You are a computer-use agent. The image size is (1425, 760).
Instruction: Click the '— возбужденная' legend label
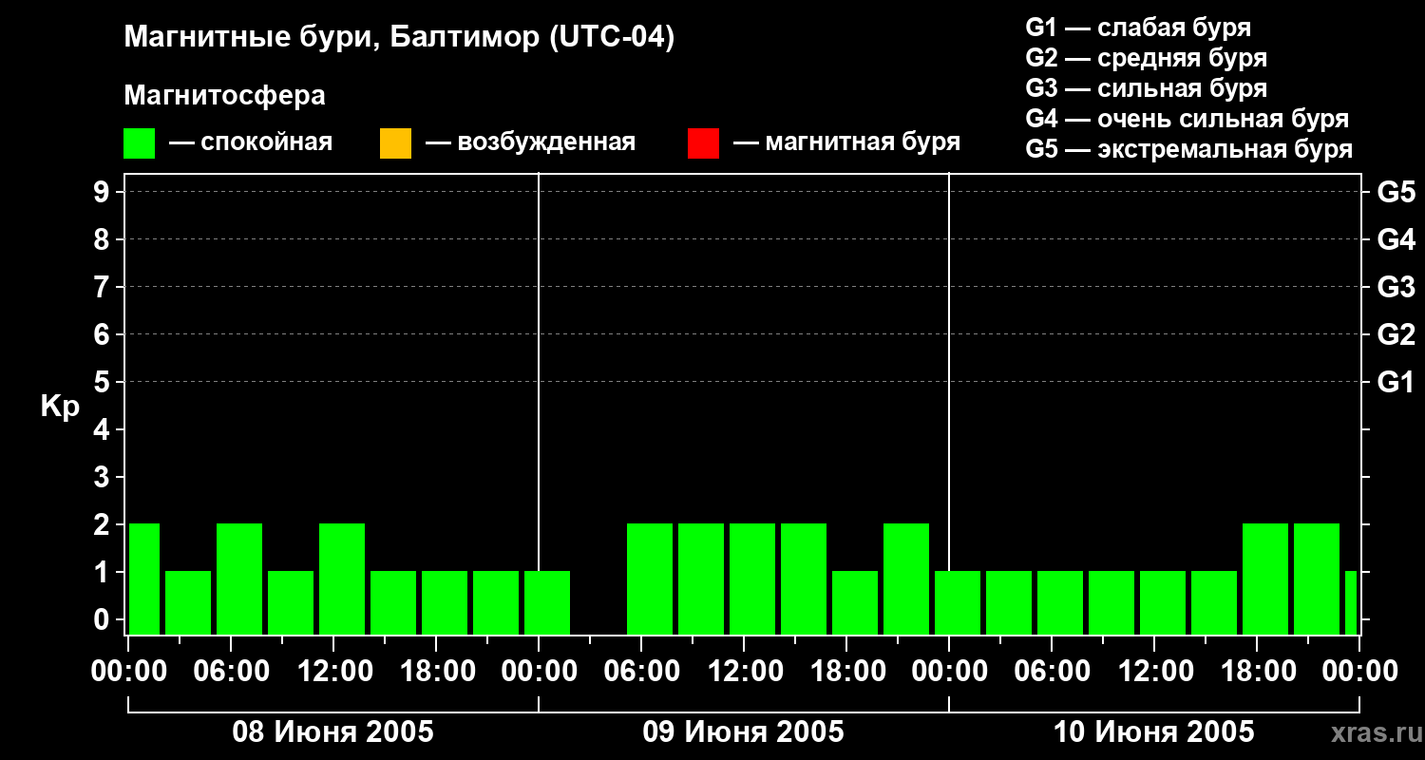pyautogui.click(x=531, y=142)
